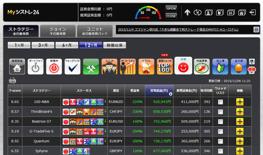Viewport: 263px width, 155px height.
Task: Download table using the CSV icon
Action: pos(12,81)
